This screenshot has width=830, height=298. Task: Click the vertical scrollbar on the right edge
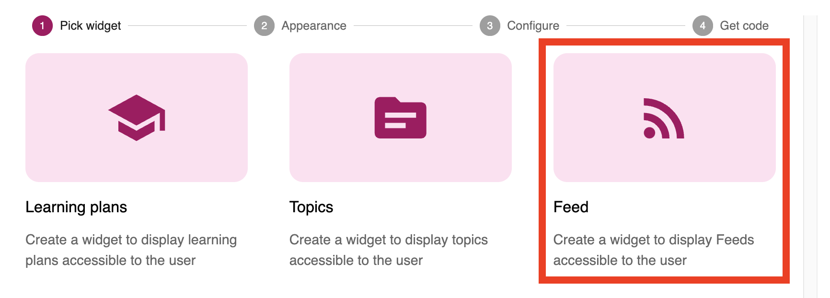[810, 153]
